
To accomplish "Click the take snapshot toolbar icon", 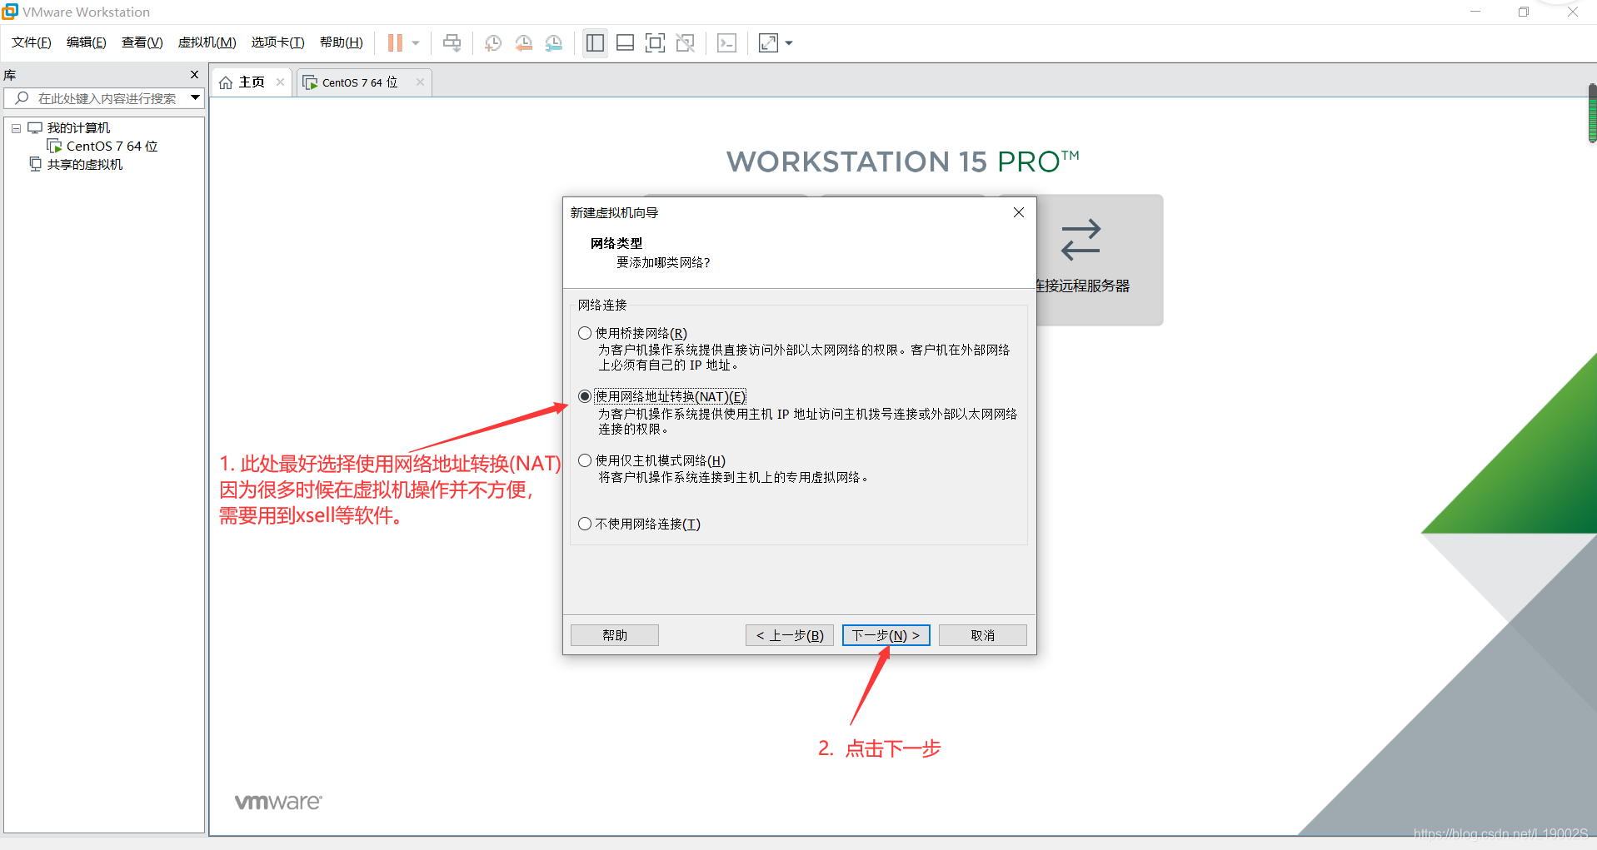I will [493, 42].
